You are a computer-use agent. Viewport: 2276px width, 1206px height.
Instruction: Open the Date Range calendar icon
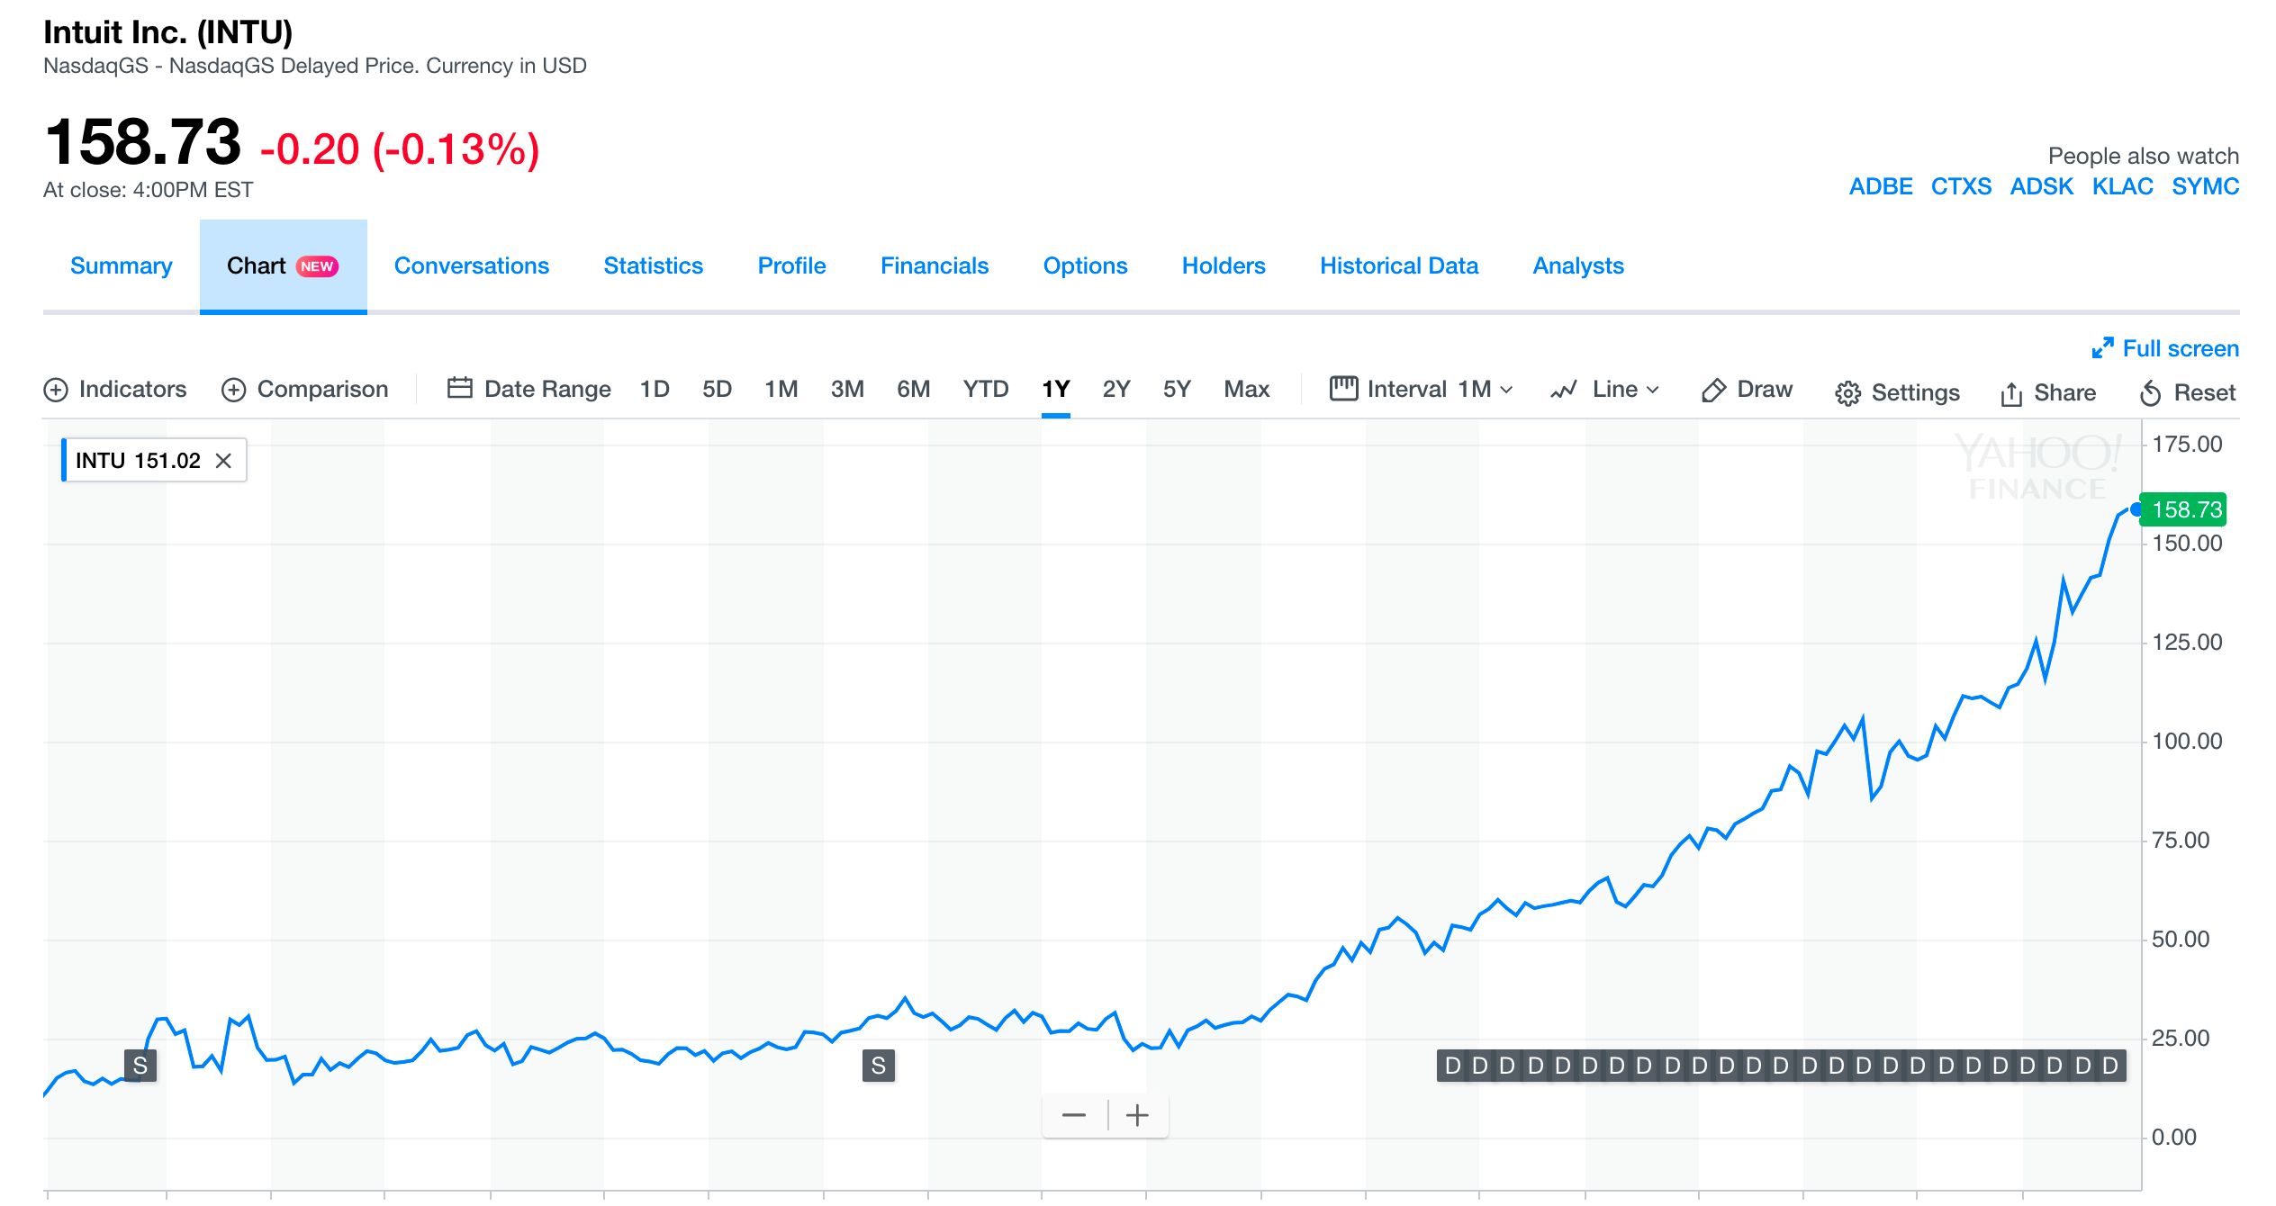tap(460, 388)
